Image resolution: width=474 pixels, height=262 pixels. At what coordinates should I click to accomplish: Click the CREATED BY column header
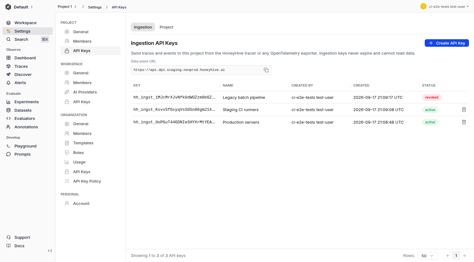tap(302, 85)
